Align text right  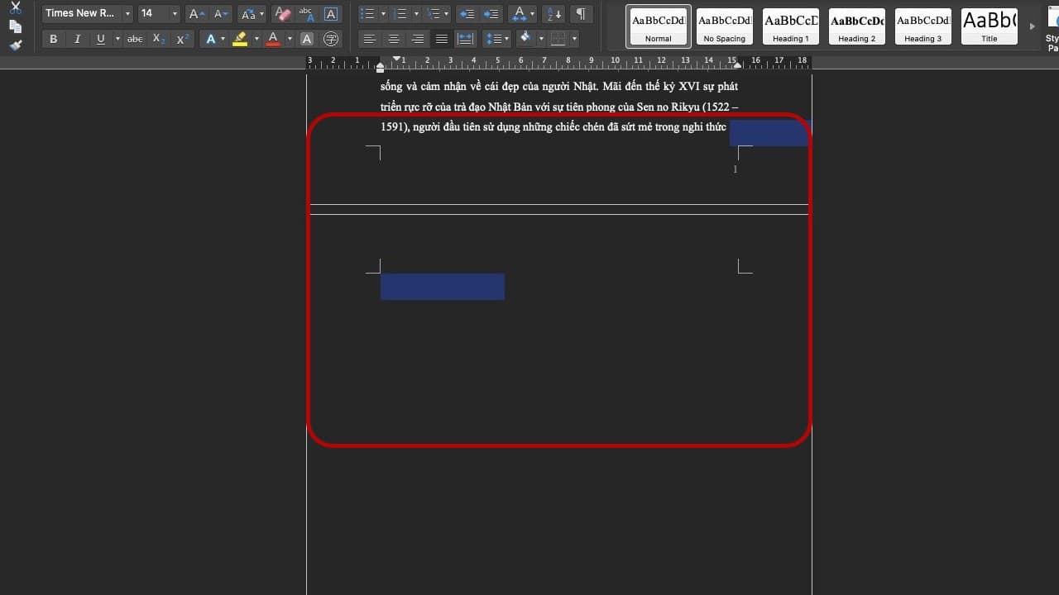pos(418,39)
